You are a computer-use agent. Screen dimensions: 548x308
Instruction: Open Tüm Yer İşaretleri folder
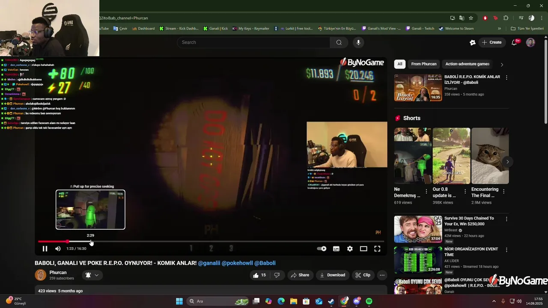click(x=527, y=29)
